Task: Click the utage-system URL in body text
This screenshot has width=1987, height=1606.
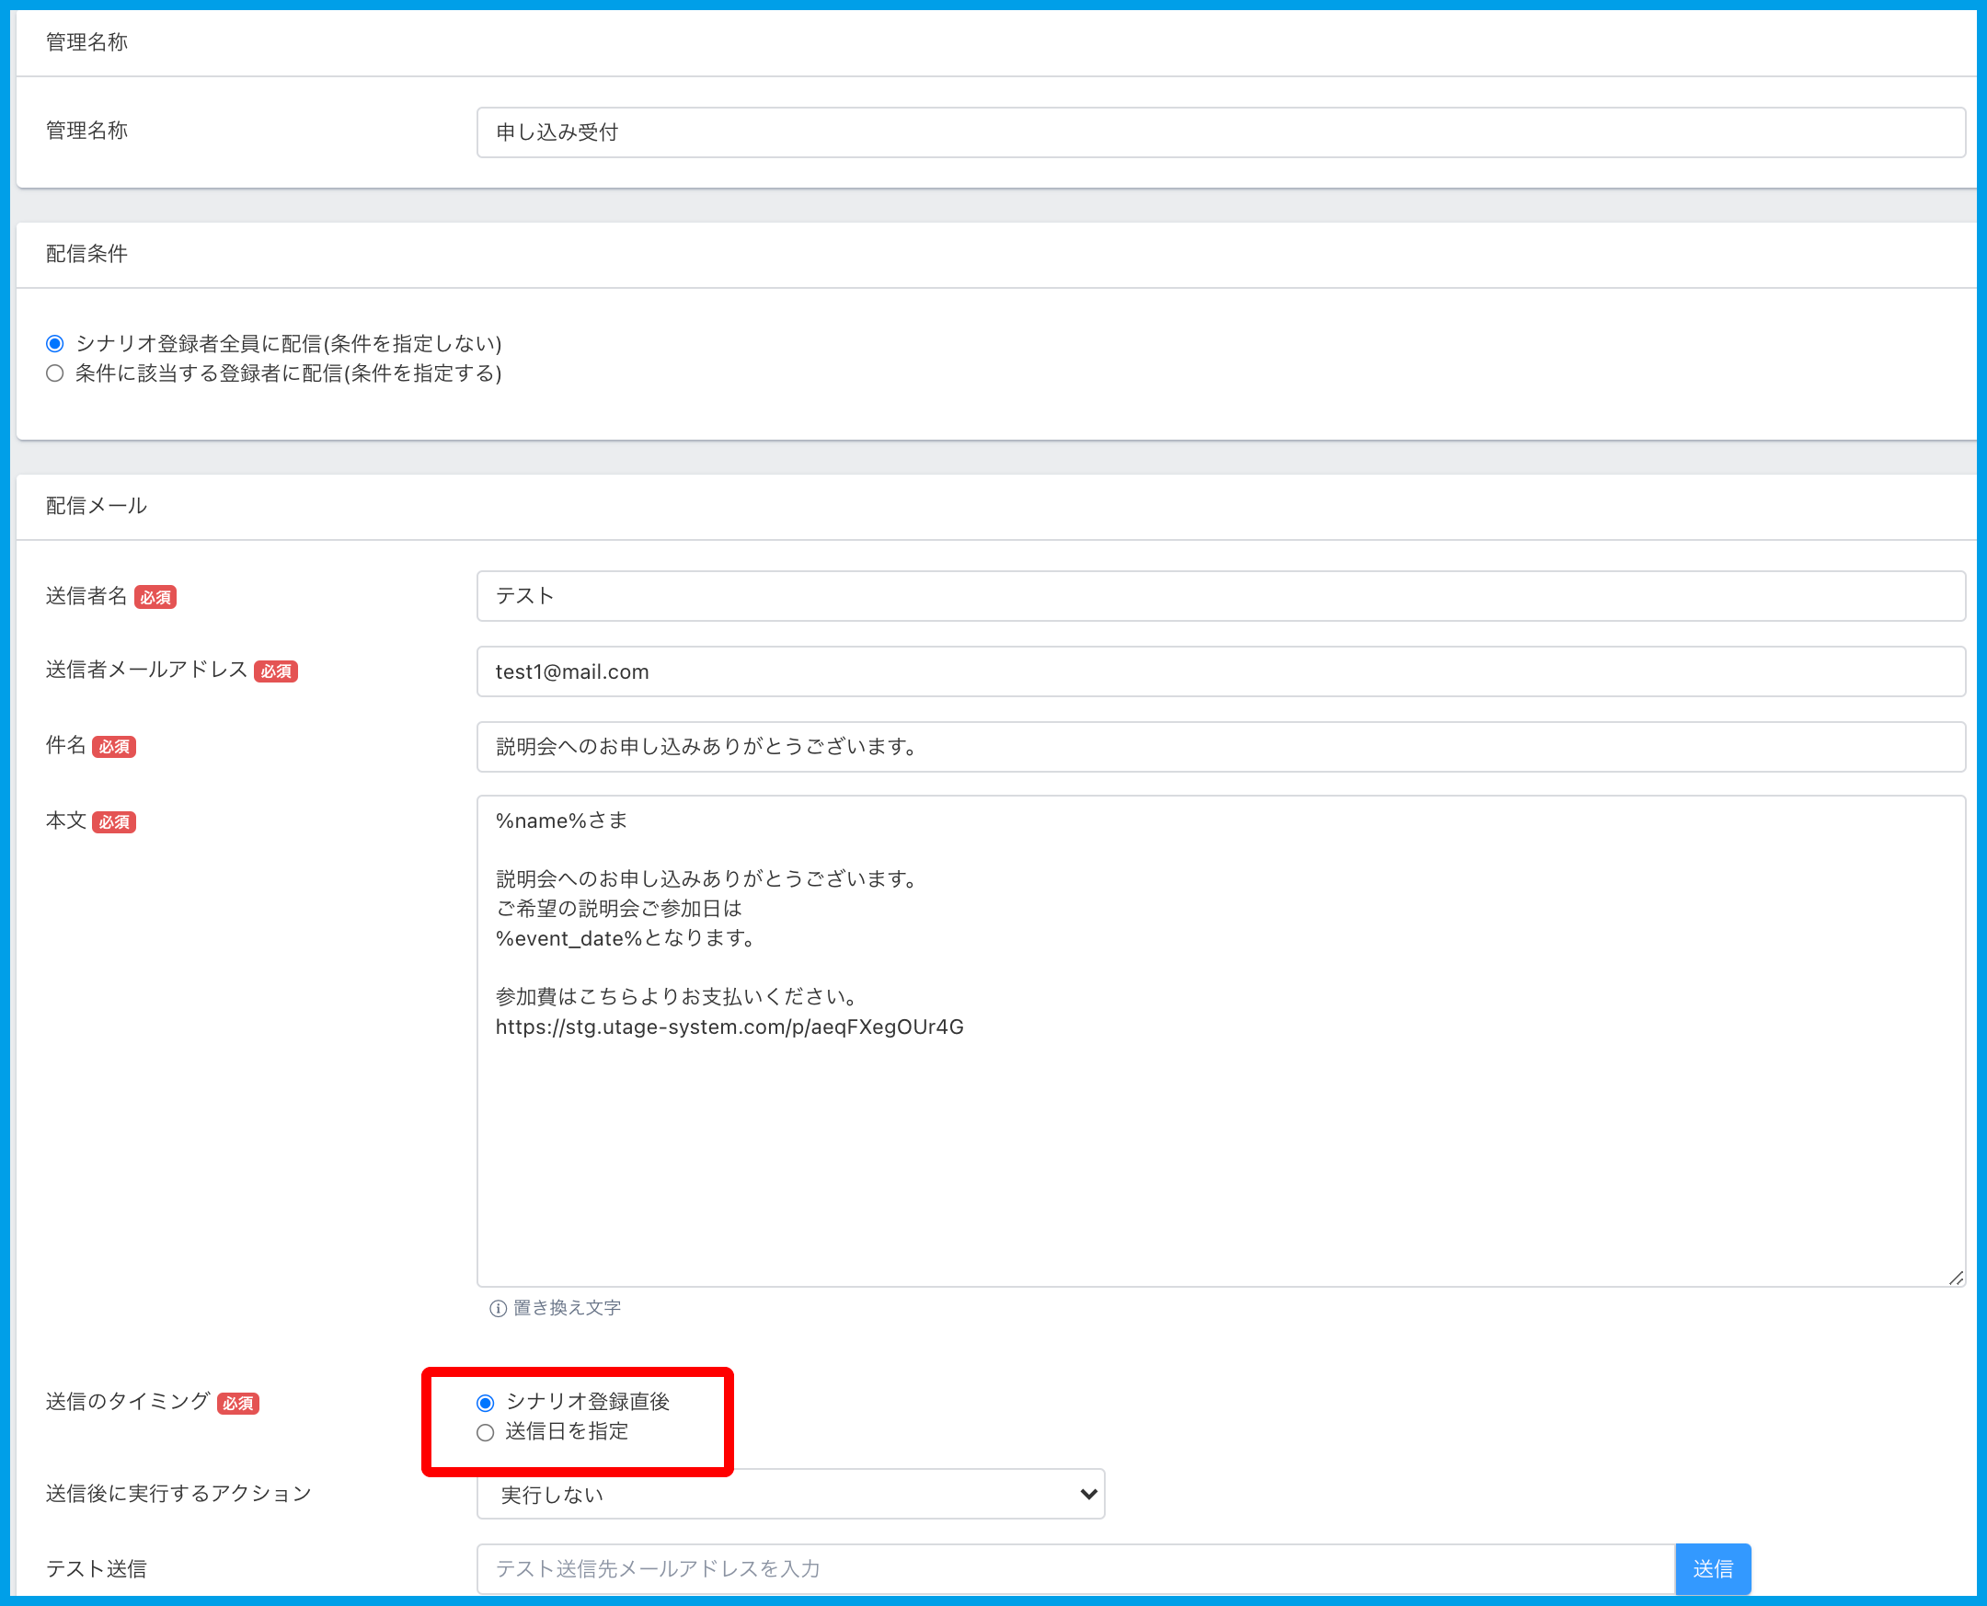Action: tap(729, 1027)
